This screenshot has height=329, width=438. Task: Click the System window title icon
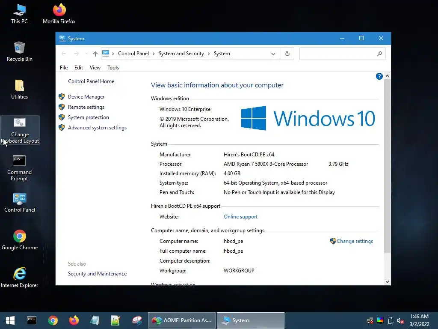pyautogui.click(x=62, y=38)
